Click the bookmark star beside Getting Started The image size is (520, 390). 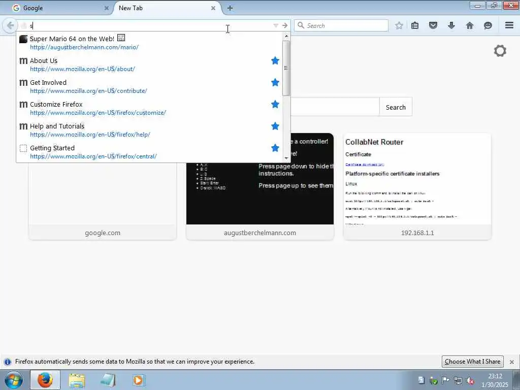click(x=275, y=148)
